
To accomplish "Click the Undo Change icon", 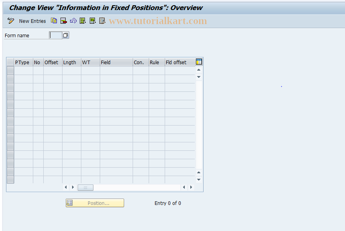I will 73,21.
